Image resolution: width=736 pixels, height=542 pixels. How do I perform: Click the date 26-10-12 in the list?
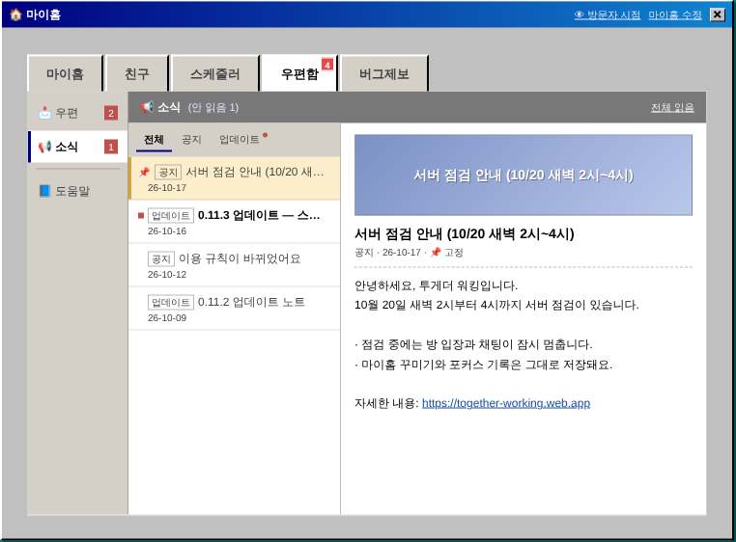click(x=167, y=274)
